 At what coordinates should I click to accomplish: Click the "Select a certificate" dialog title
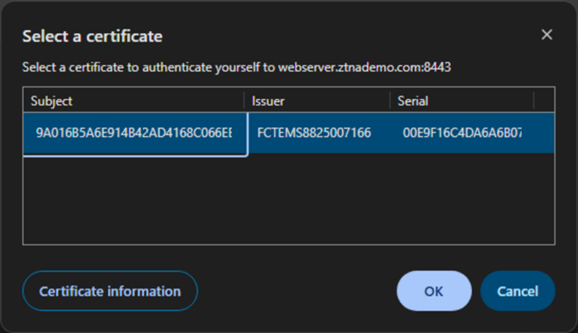click(x=92, y=36)
